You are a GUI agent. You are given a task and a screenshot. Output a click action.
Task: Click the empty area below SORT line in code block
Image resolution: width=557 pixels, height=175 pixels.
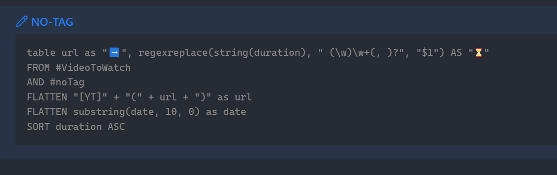284,139
